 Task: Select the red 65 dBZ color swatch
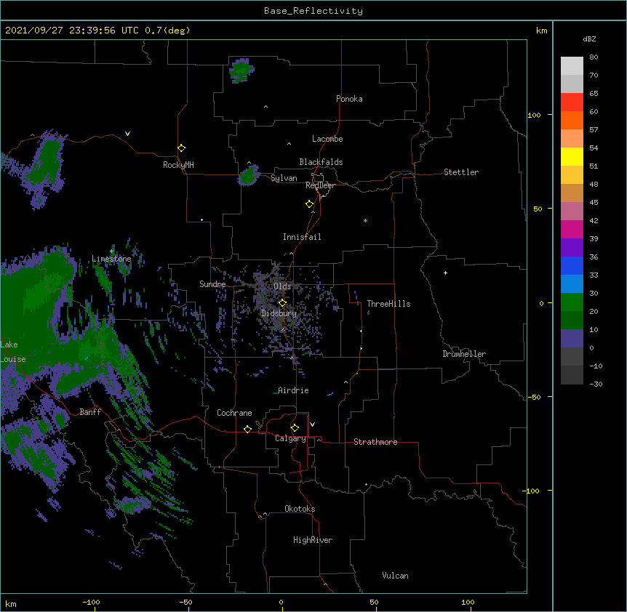(x=572, y=102)
